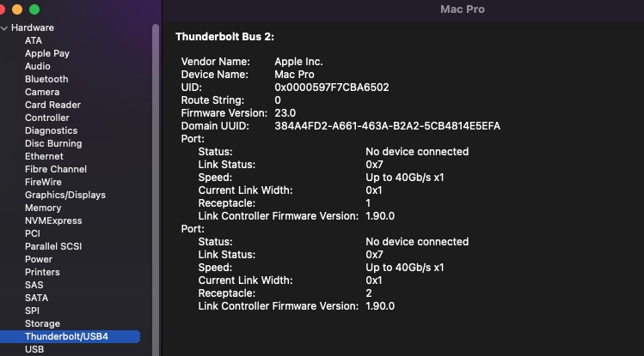Select ATA in the sidebar
The width and height of the screenshot is (644, 356).
(x=34, y=40)
